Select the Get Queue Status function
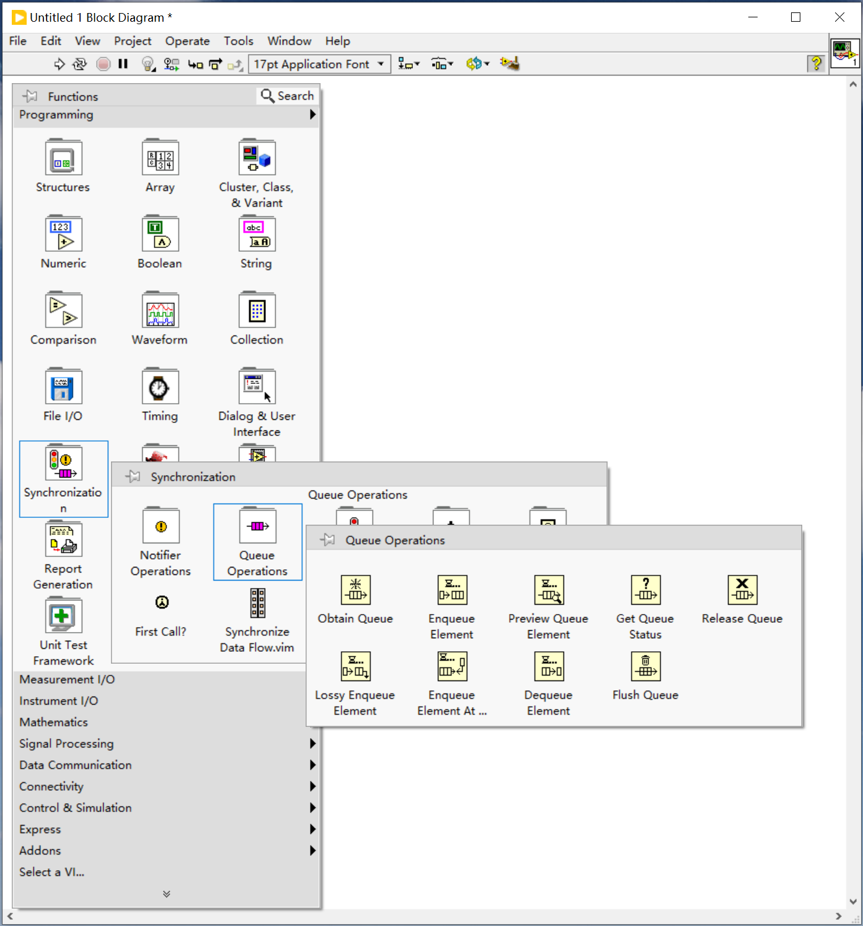Screen dimensions: 863x926 [645, 607]
